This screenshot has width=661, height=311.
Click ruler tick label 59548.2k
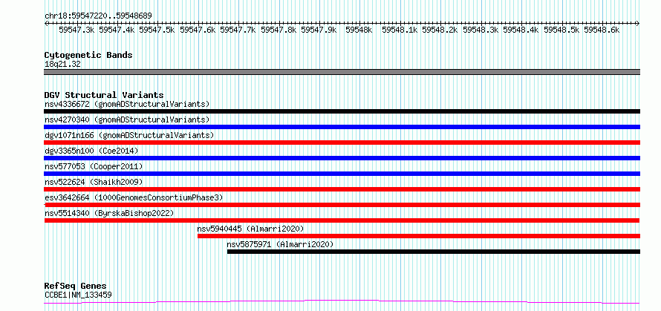440,30
